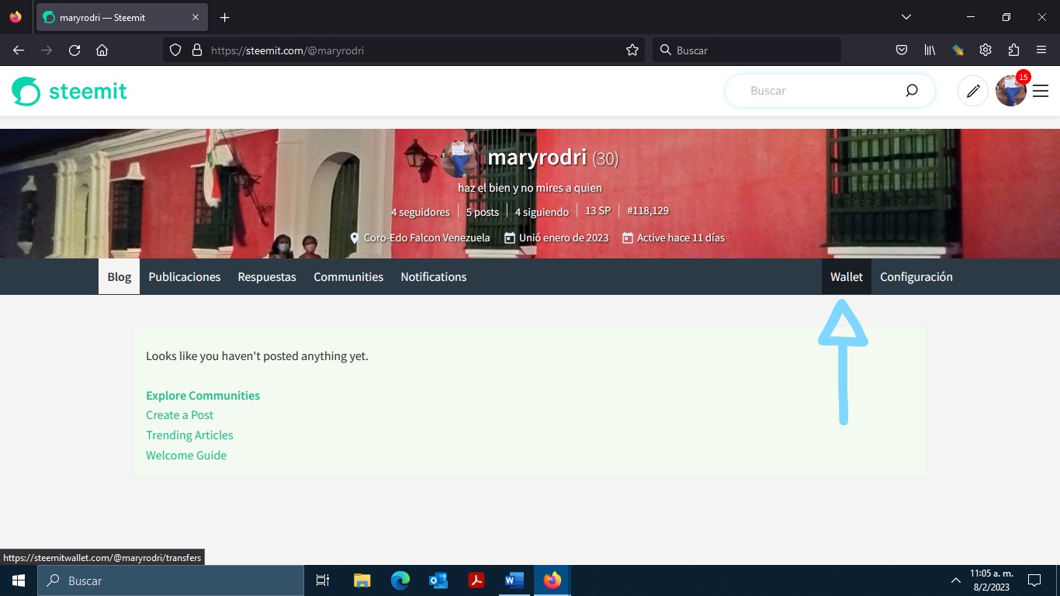The height and width of the screenshot is (596, 1060).
Task: Launch Microsoft Edge from the taskbar
Action: click(400, 580)
